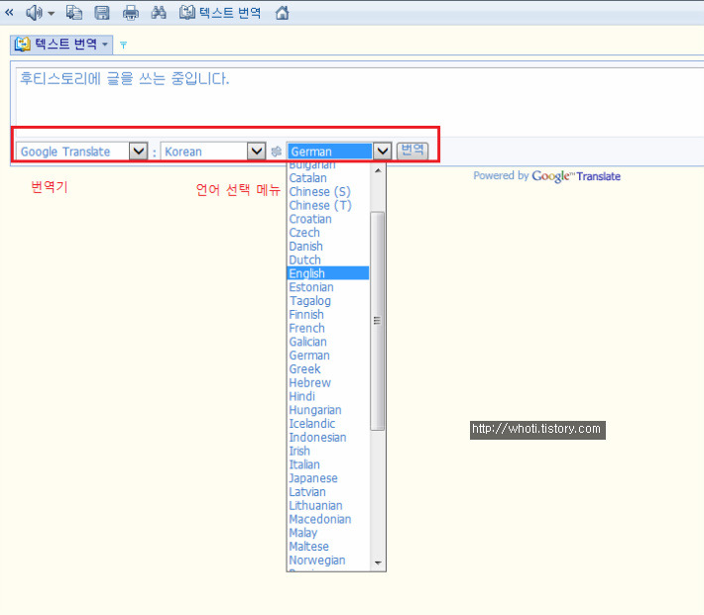
Task: Click the language list scroll down arrow
Action: [378, 563]
